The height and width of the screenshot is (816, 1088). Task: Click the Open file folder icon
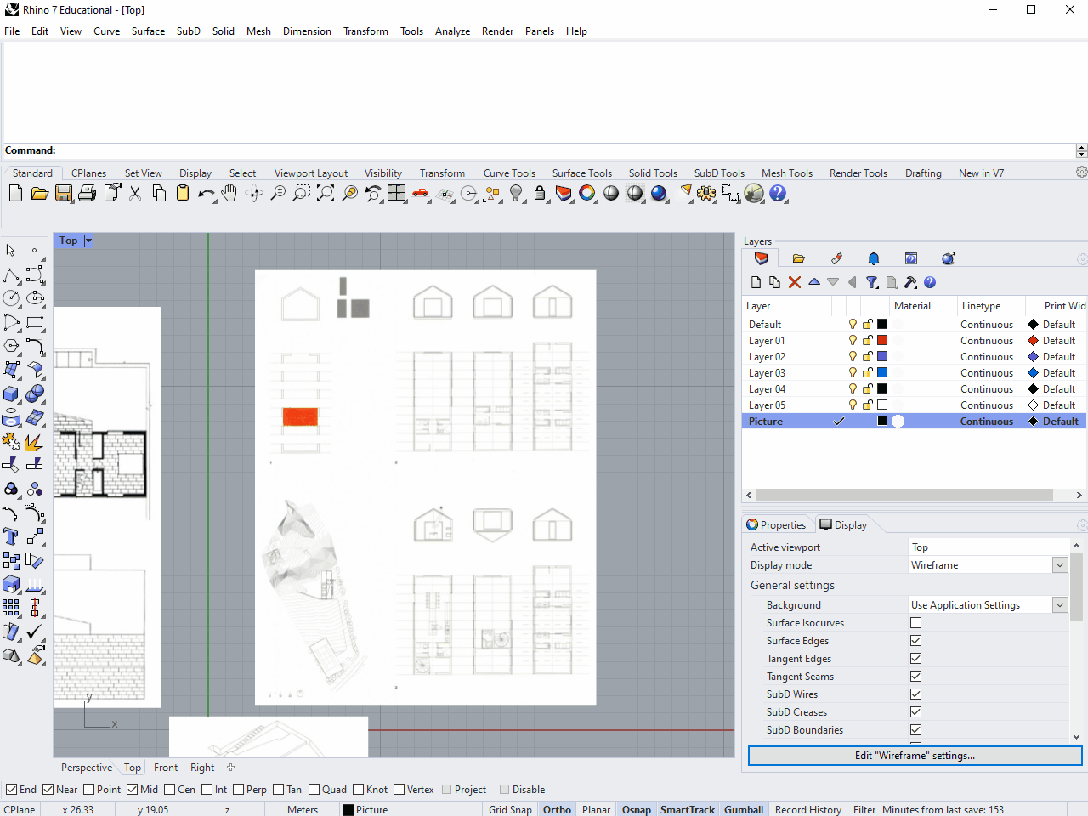(39, 194)
